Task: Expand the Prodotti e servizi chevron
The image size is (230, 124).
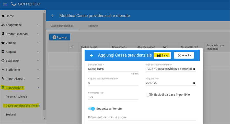Action: point(38,34)
